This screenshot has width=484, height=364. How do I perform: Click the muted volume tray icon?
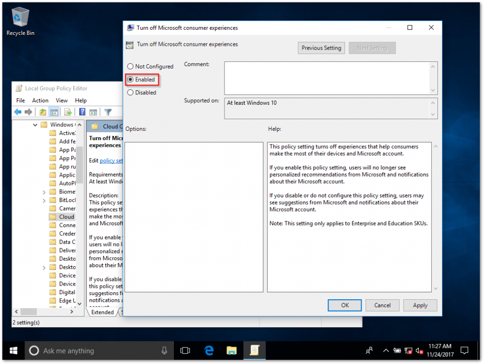(419, 351)
